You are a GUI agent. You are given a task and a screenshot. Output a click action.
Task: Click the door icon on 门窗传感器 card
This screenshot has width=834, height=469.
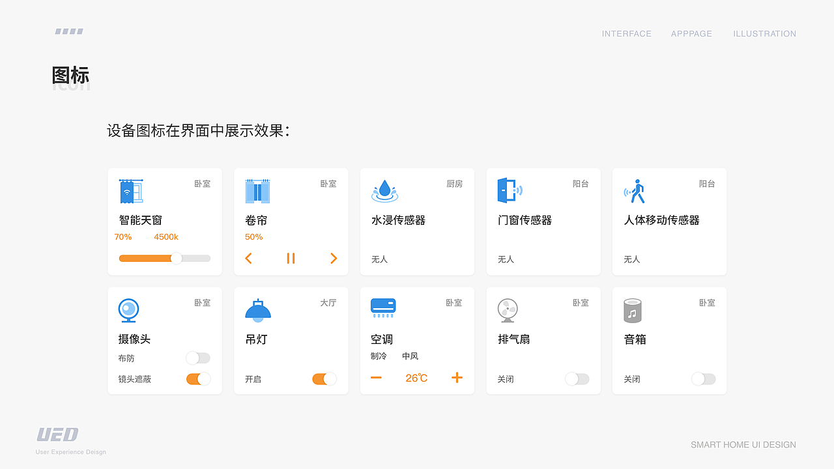[510, 190]
